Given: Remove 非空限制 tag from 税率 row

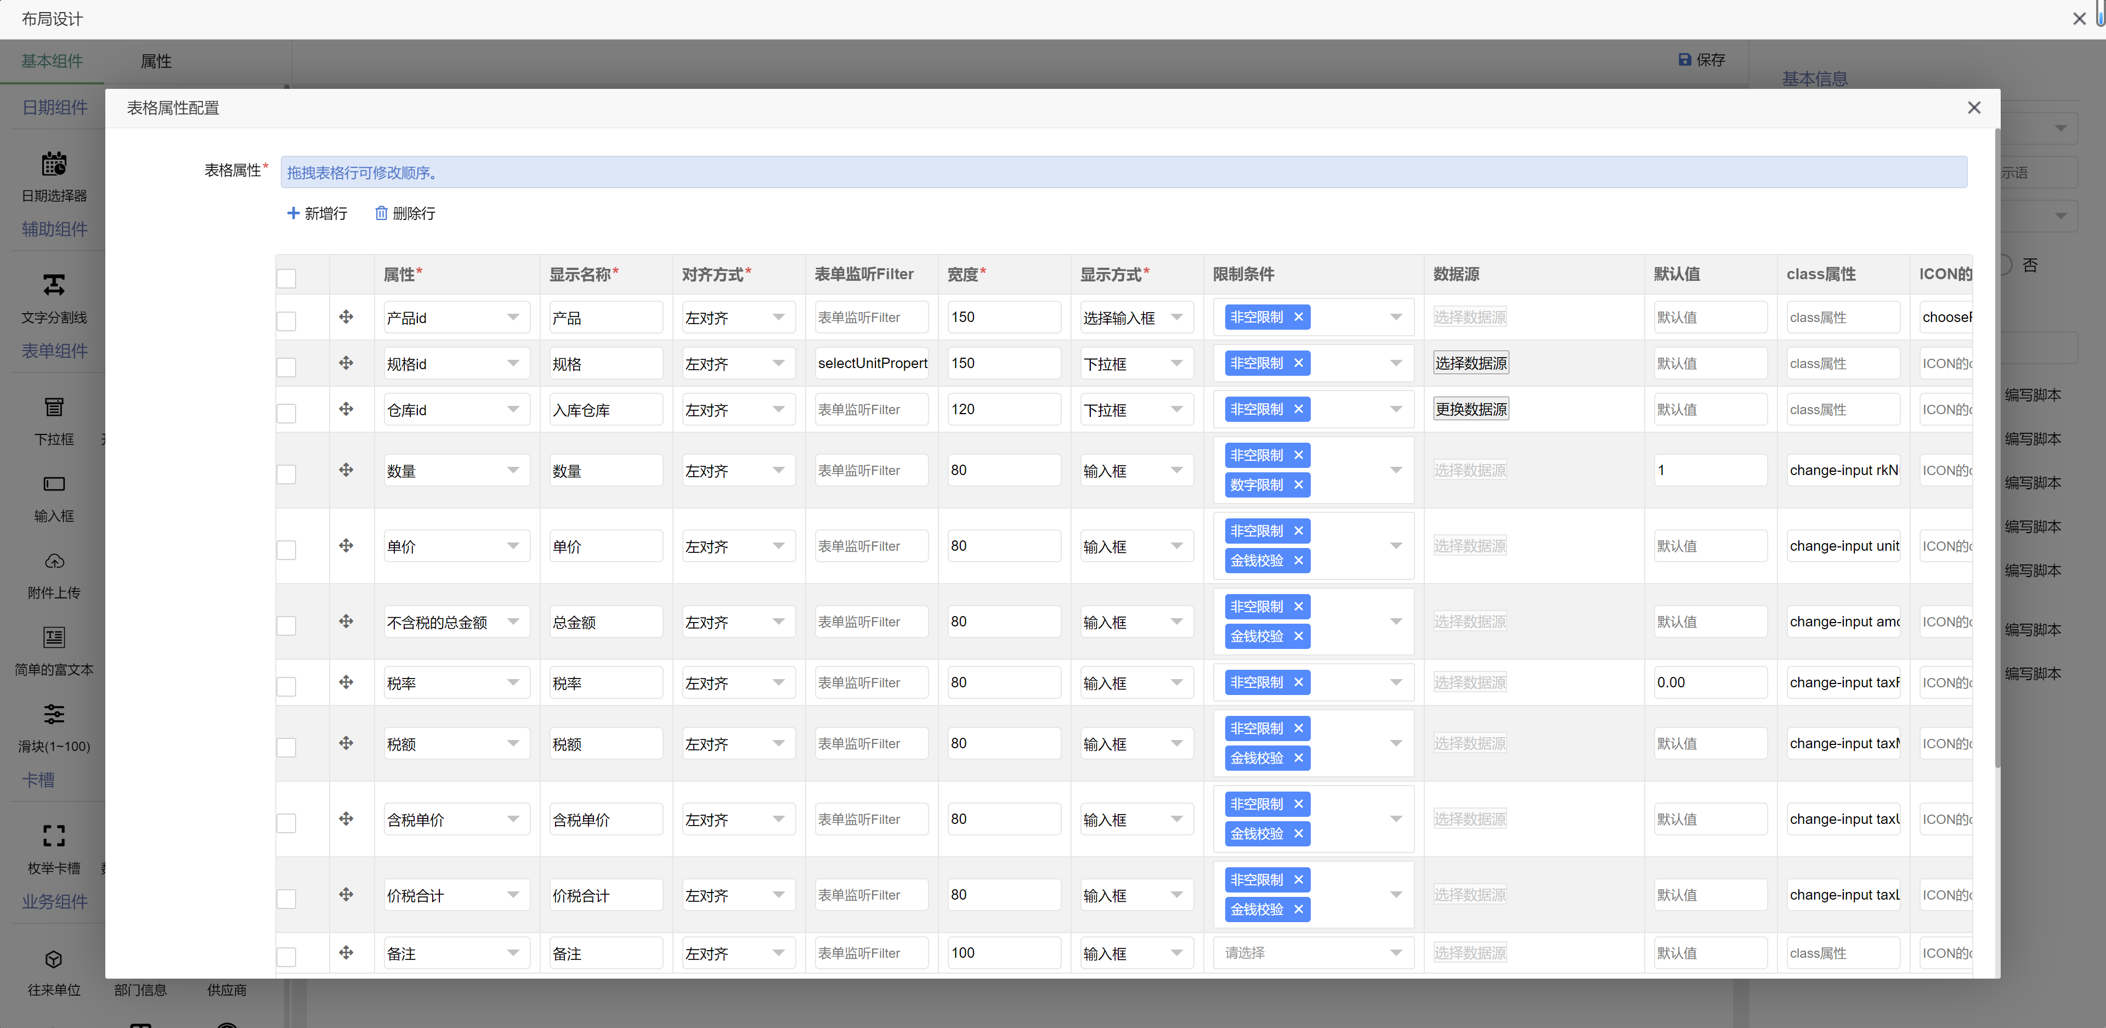Looking at the screenshot, I should pyautogui.click(x=1298, y=682).
